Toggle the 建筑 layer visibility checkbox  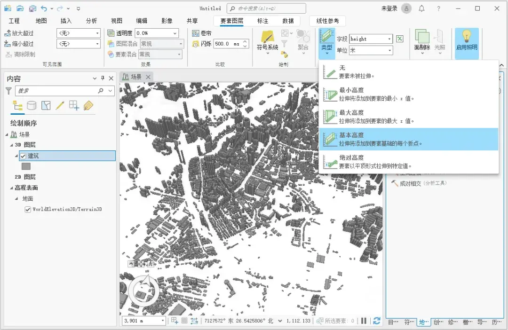(x=22, y=155)
